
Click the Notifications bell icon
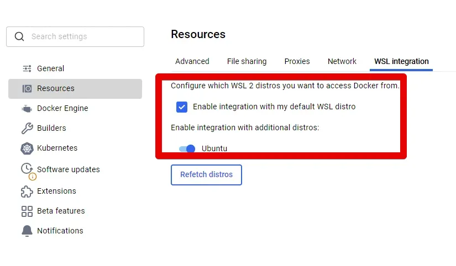pyautogui.click(x=27, y=231)
